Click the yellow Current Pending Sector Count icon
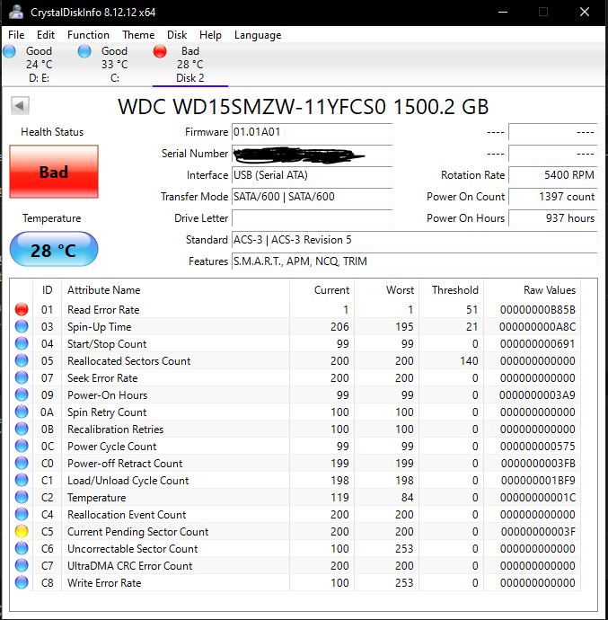 pyautogui.click(x=22, y=532)
